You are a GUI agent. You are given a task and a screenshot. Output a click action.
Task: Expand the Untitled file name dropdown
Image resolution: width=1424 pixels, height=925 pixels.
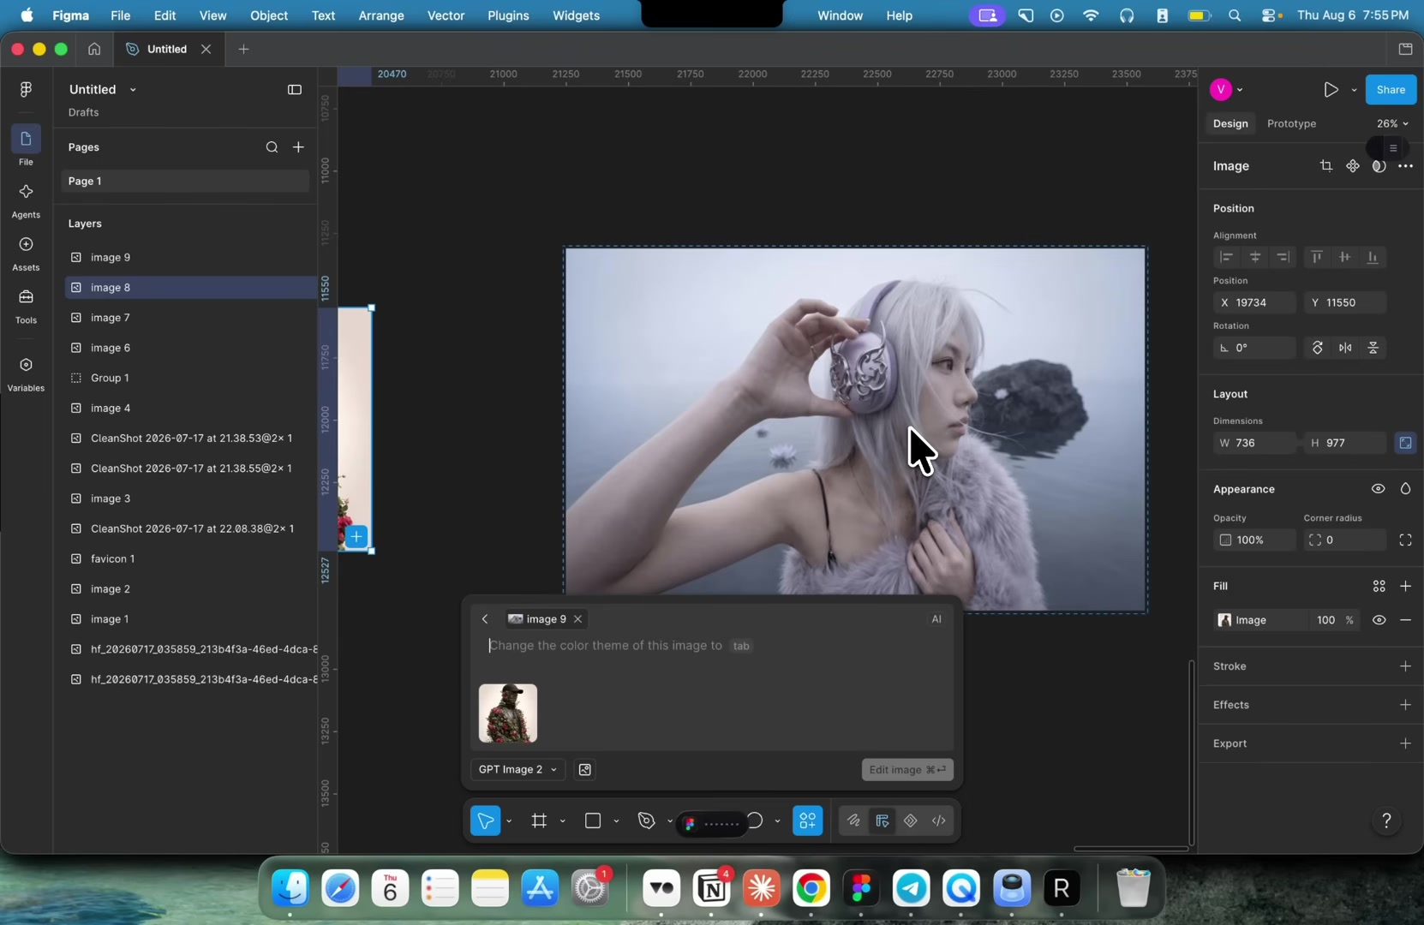pos(133,90)
